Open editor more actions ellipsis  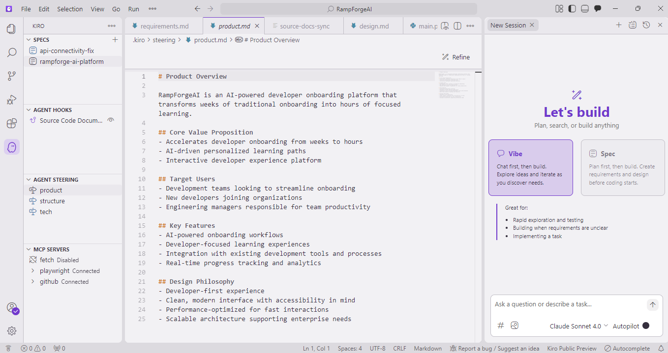[x=471, y=26]
